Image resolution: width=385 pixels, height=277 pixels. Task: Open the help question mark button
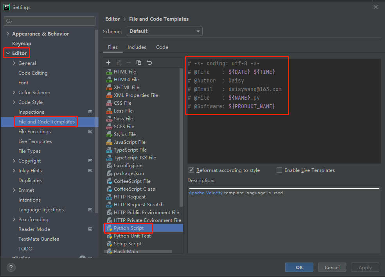tap(11, 268)
